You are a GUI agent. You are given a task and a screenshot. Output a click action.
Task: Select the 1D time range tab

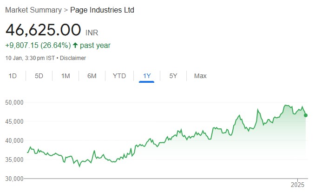(x=13, y=76)
